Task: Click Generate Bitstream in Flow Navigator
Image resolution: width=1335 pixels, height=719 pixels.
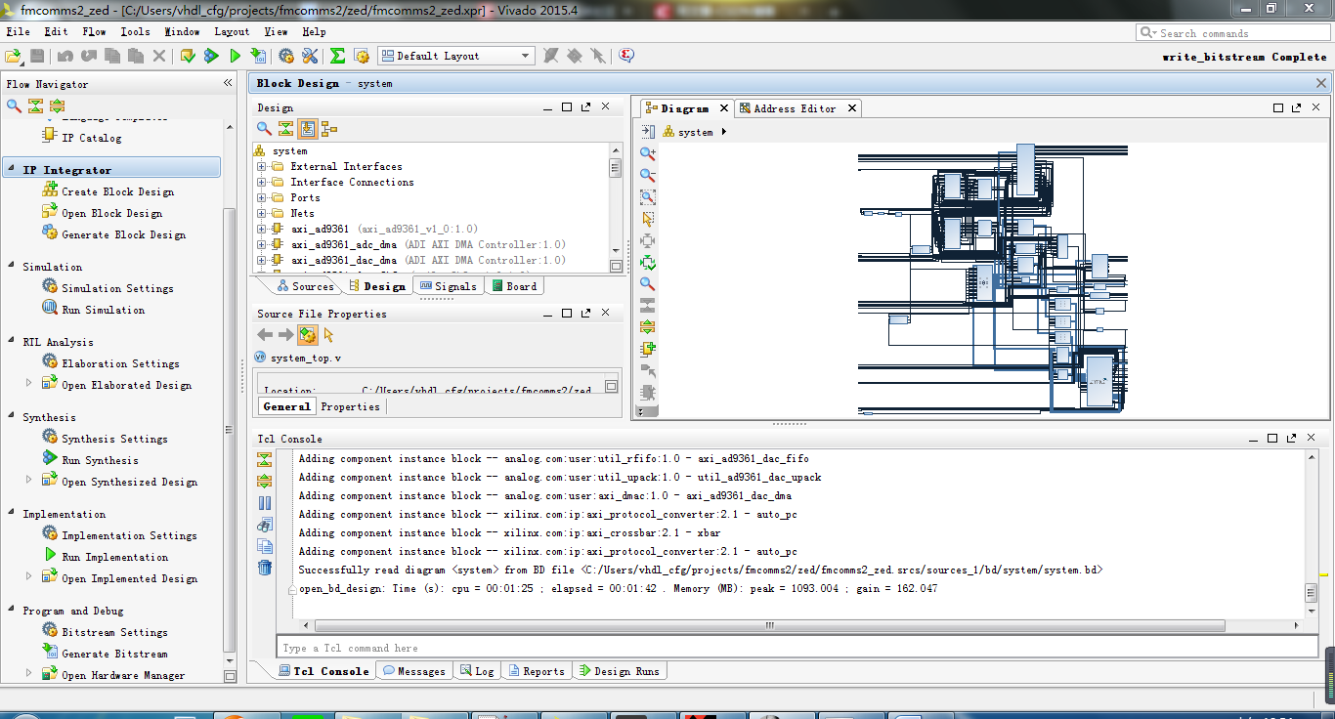Action: (x=114, y=654)
